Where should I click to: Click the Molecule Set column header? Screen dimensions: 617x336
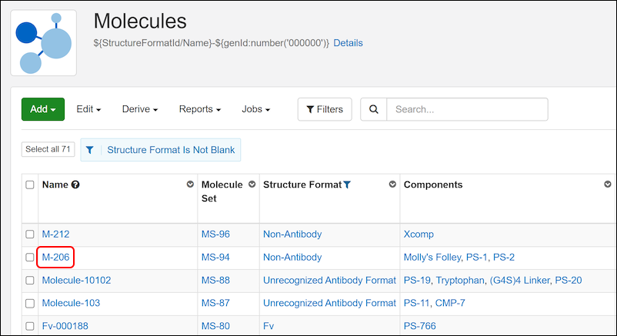tap(222, 191)
